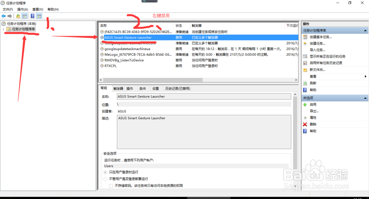The width and height of the screenshot is (369, 199).
Task: Click the task list horizontal scrollbar thumb
Action: (x=153, y=80)
